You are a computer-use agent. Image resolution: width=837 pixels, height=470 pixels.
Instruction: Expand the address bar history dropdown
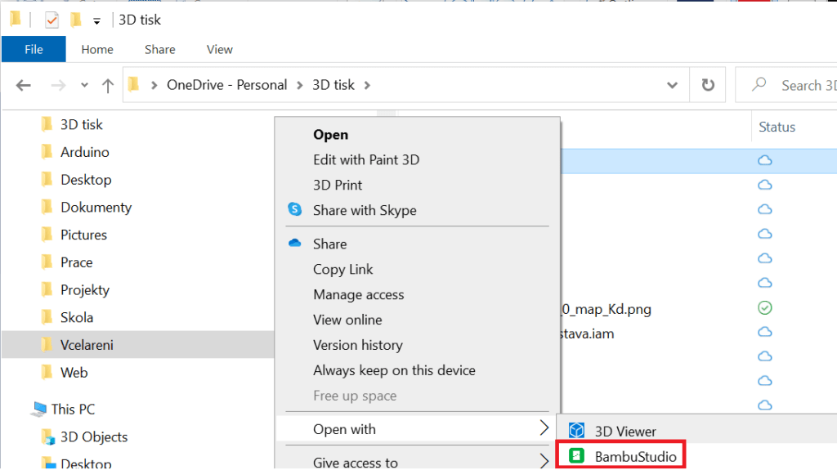pyautogui.click(x=672, y=85)
